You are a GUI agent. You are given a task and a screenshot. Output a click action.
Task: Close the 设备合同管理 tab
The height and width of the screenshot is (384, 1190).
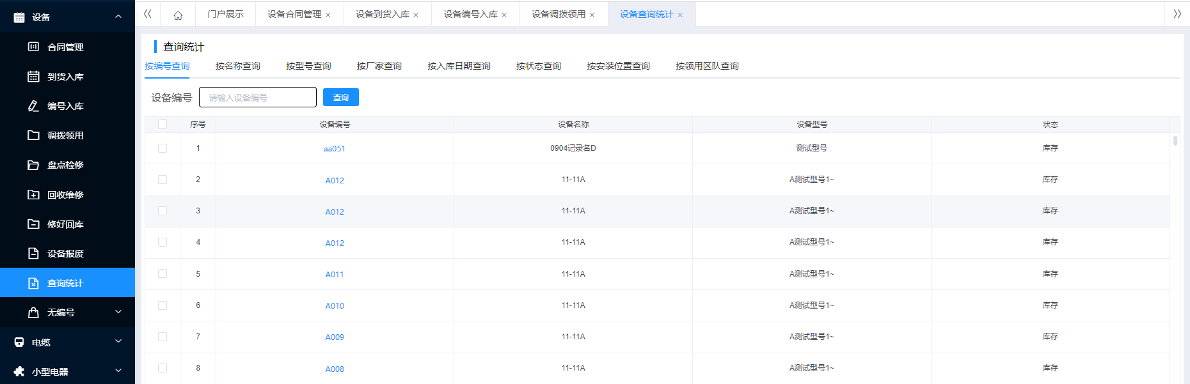click(x=328, y=15)
